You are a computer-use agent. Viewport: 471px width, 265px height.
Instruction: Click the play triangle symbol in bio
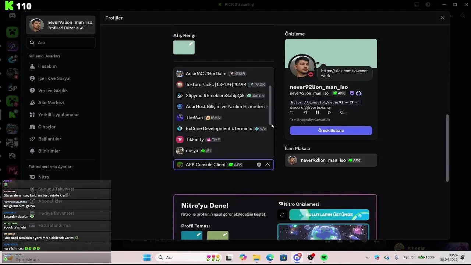[329, 112]
